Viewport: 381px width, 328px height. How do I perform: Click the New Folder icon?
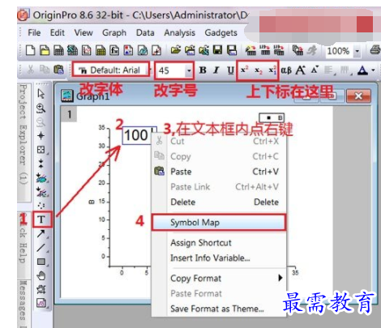45,50
